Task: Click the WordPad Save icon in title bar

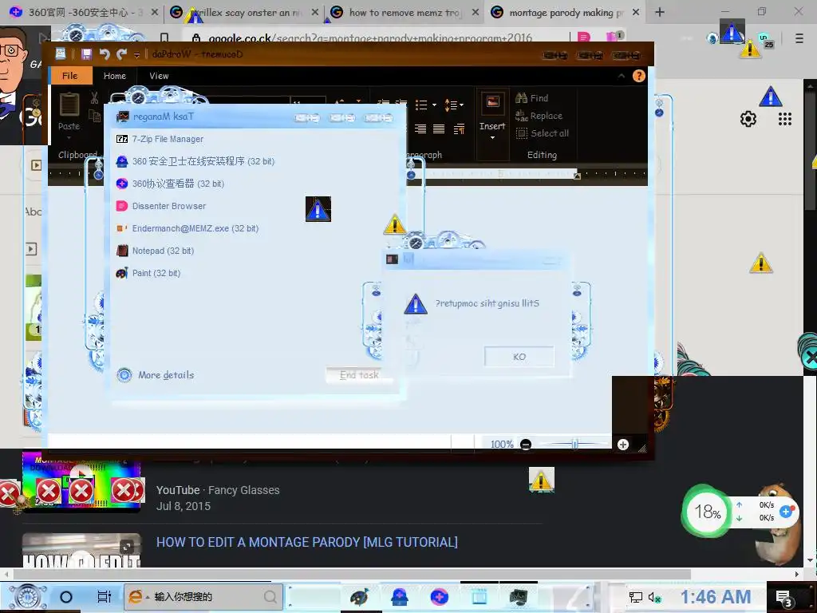Action: [x=86, y=54]
